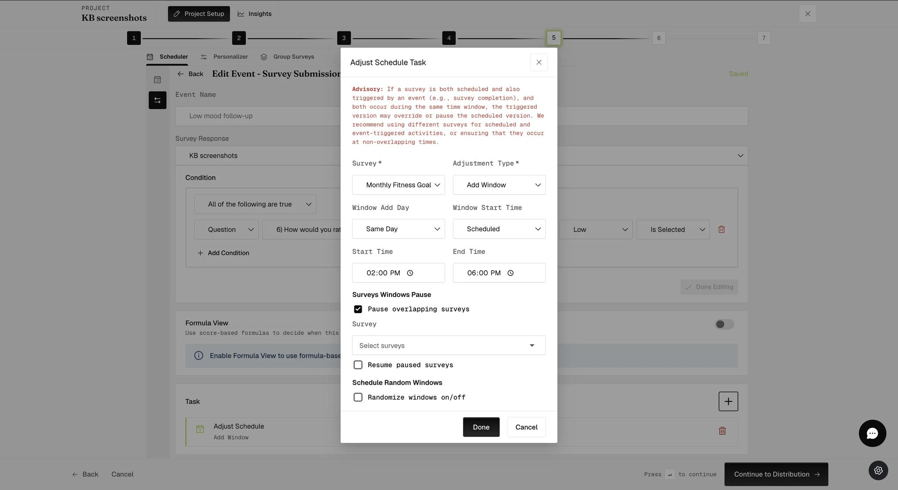Select the Project Setup tab

(x=199, y=14)
